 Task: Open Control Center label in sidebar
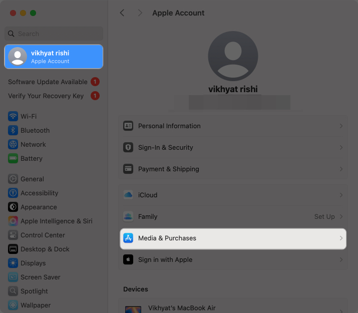43,235
